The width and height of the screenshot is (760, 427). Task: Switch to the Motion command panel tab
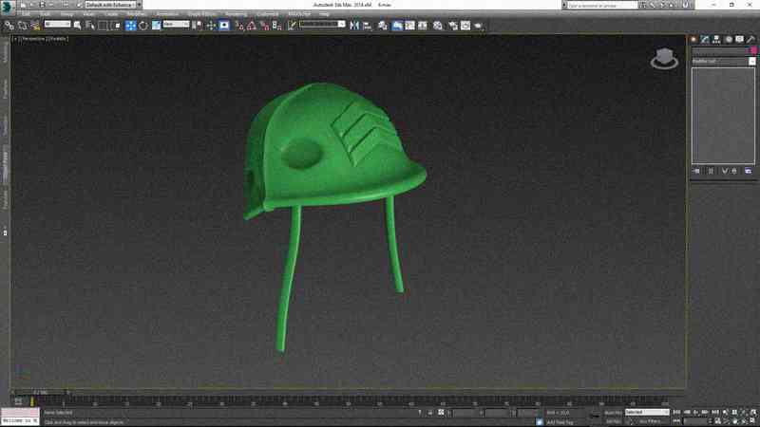728,39
